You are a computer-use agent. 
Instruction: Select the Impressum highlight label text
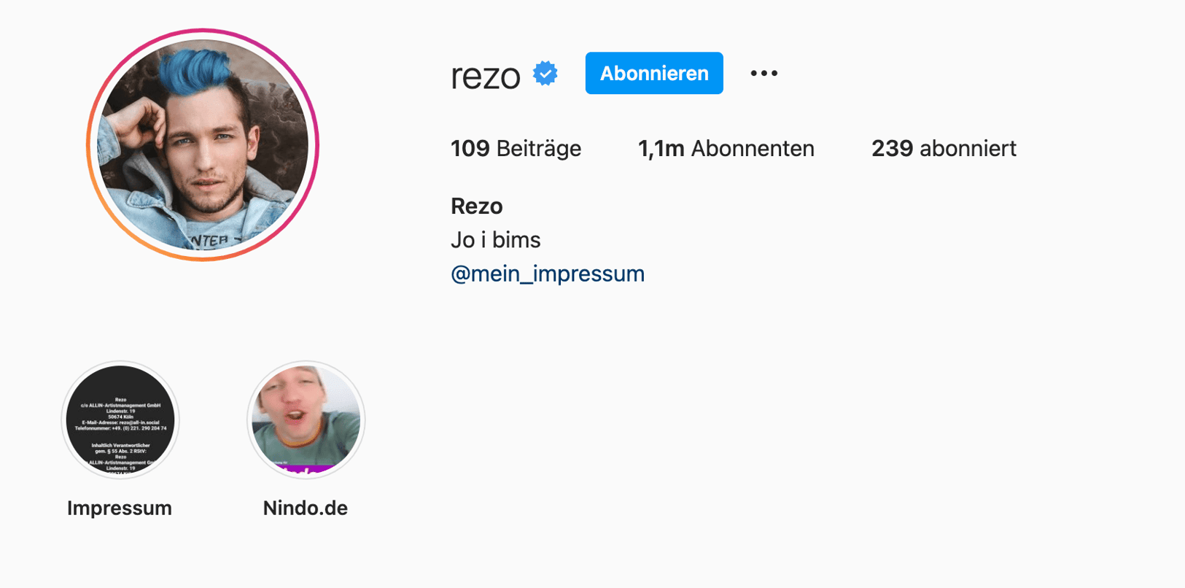pyautogui.click(x=120, y=508)
